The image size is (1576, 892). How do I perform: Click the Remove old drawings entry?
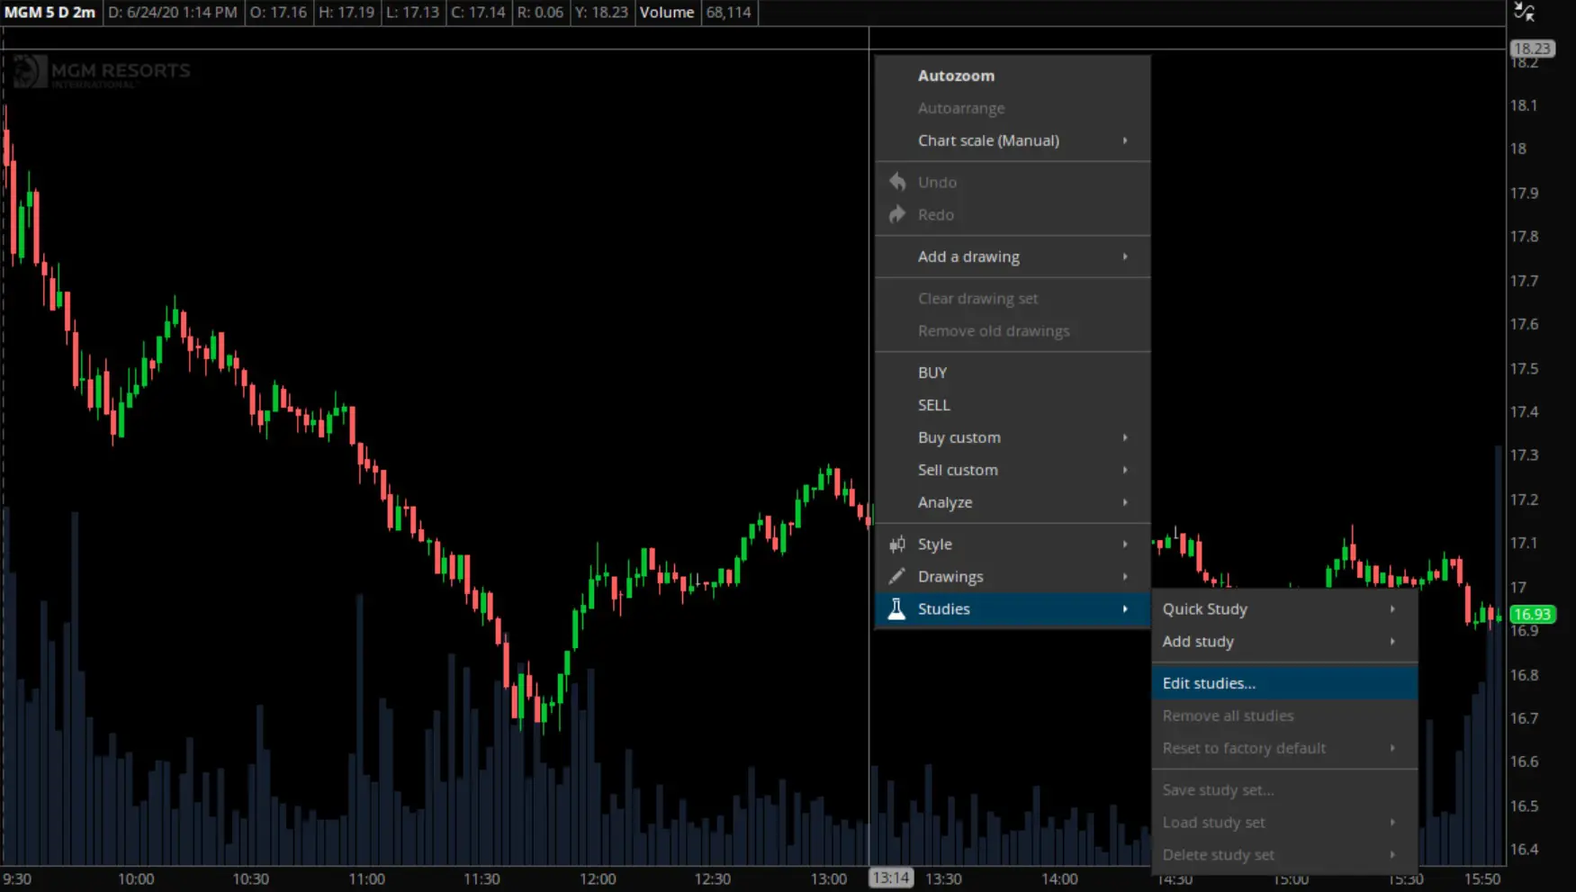pyautogui.click(x=1012, y=330)
